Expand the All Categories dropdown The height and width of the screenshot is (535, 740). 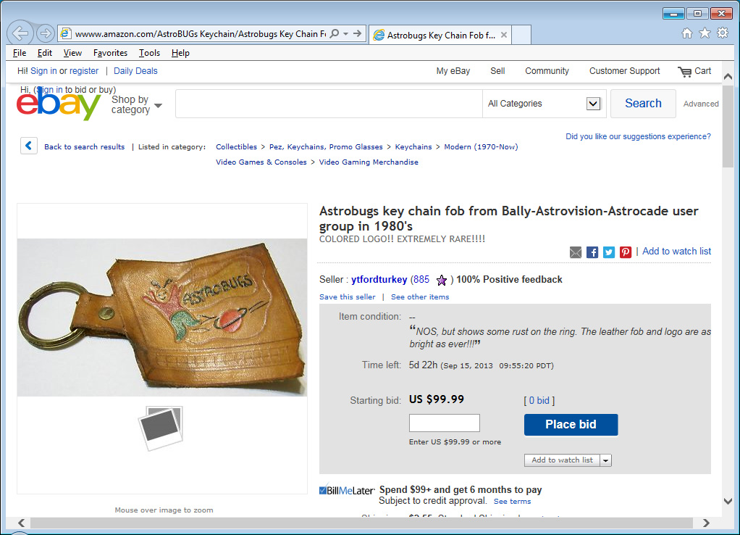coord(593,104)
